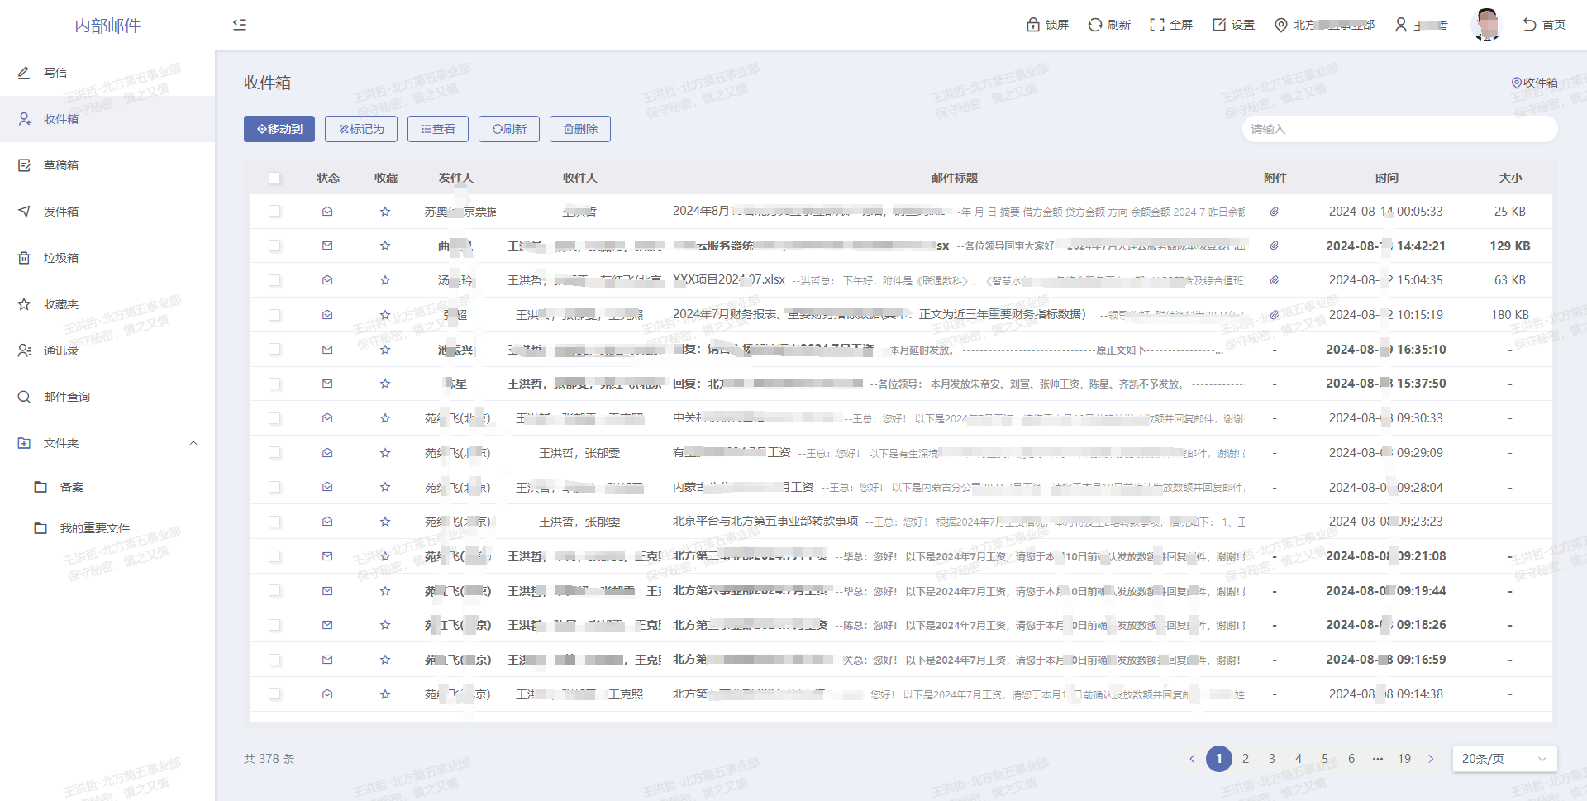The width and height of the screenshot is (1587, 801).
Task: Check the first email row checkbox
Action: pos(275,212)
